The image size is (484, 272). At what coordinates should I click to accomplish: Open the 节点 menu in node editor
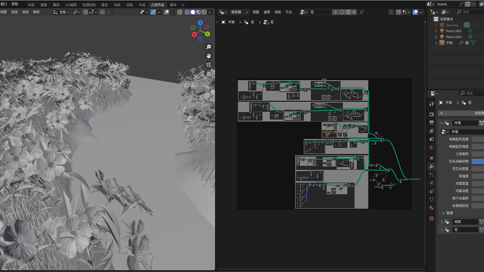[288, 12]
